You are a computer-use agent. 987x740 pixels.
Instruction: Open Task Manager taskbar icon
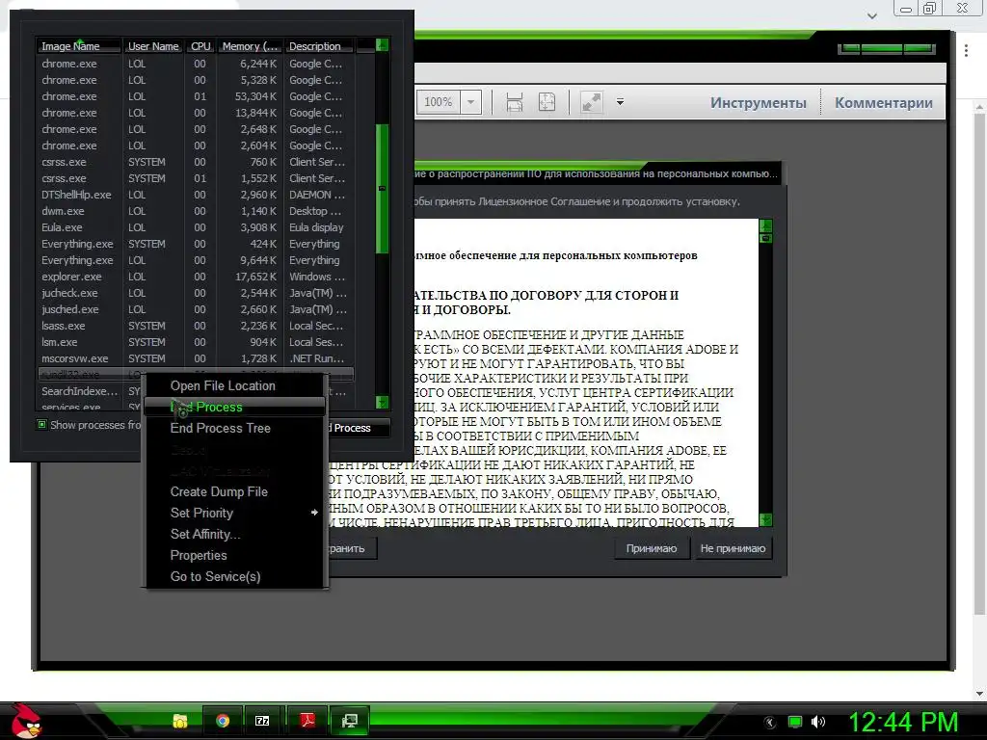[349, 721]
